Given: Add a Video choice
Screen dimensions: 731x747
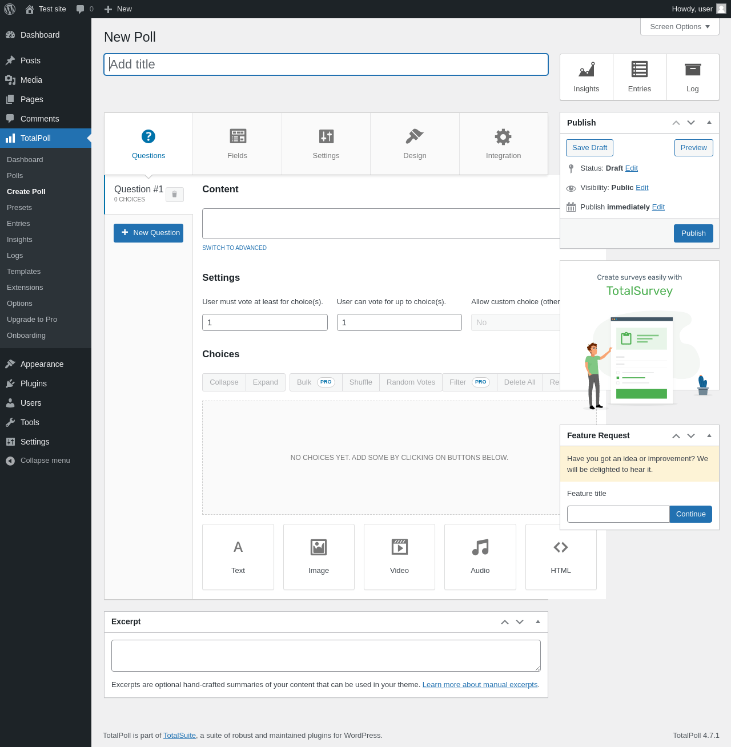Looking at the screenshot, I should click(x=399, y=557).
